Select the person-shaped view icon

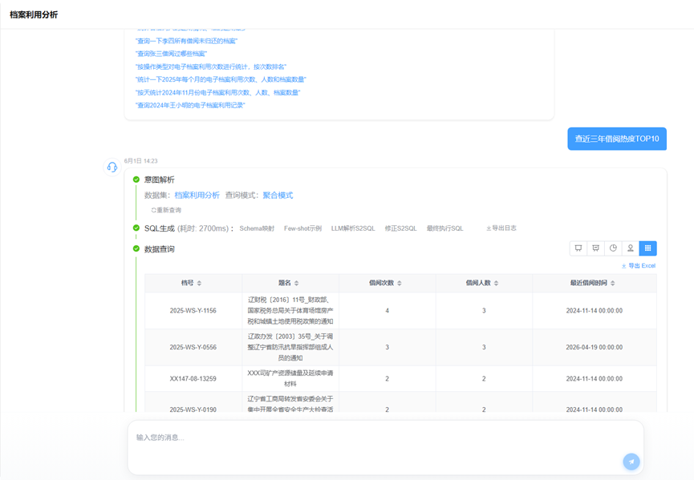coord(631,248)
